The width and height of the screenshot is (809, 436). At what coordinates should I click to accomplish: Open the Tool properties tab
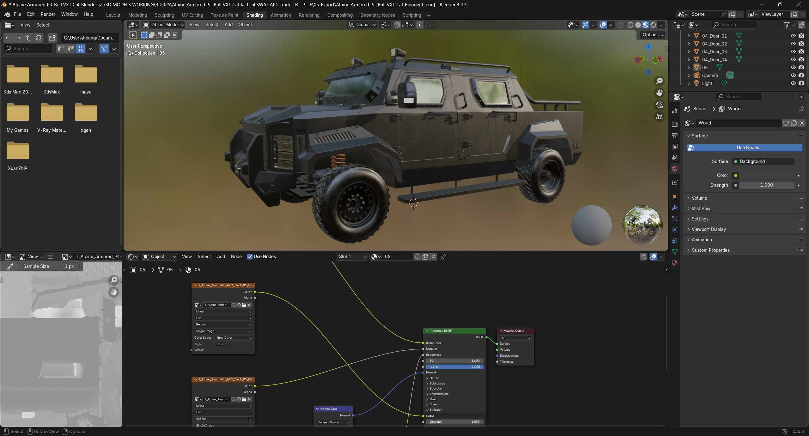pos(675,110)
